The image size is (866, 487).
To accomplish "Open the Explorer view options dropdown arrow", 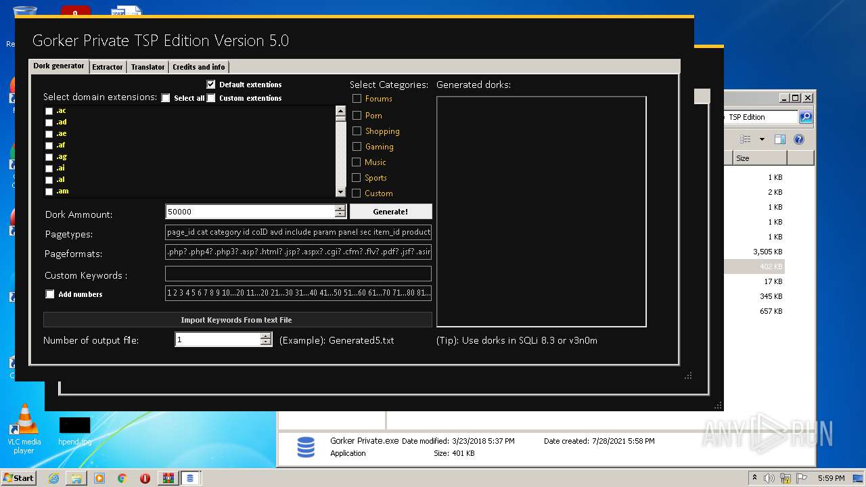I will click(x=762, y=139).
